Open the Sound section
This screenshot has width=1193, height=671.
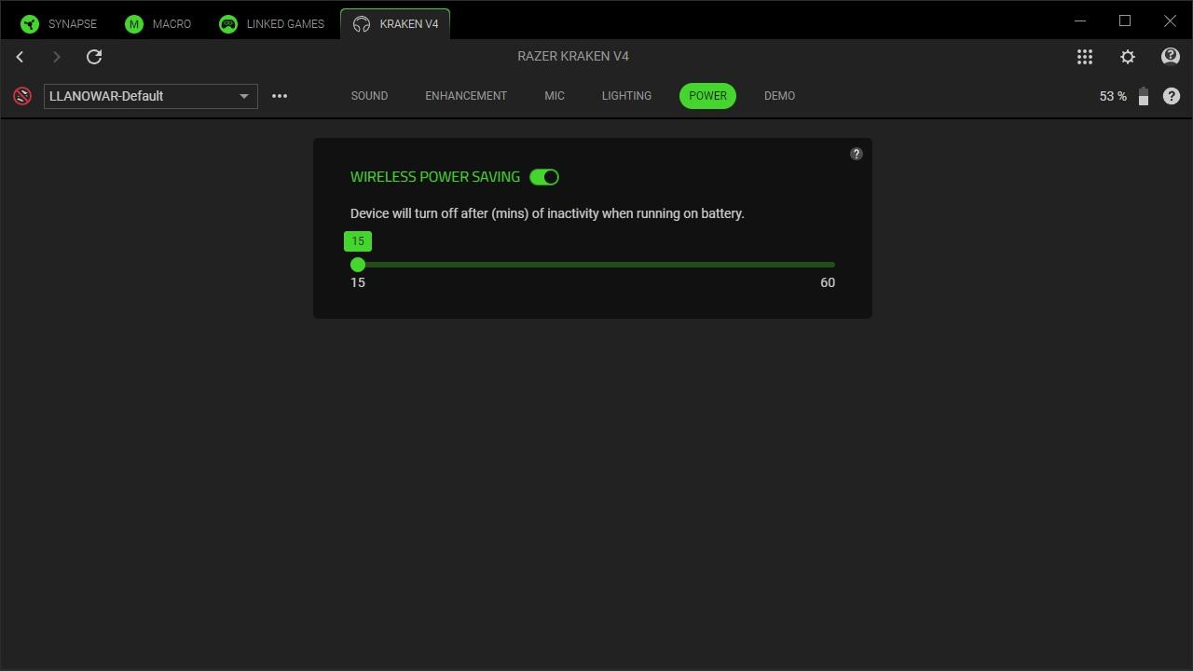[x=369, y=96]
